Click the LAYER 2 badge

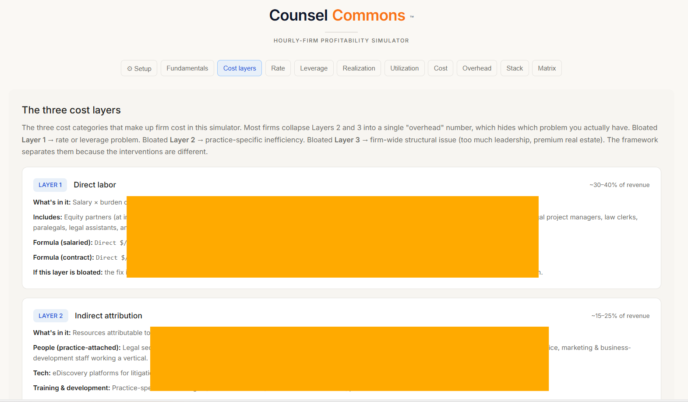[50, 316]
